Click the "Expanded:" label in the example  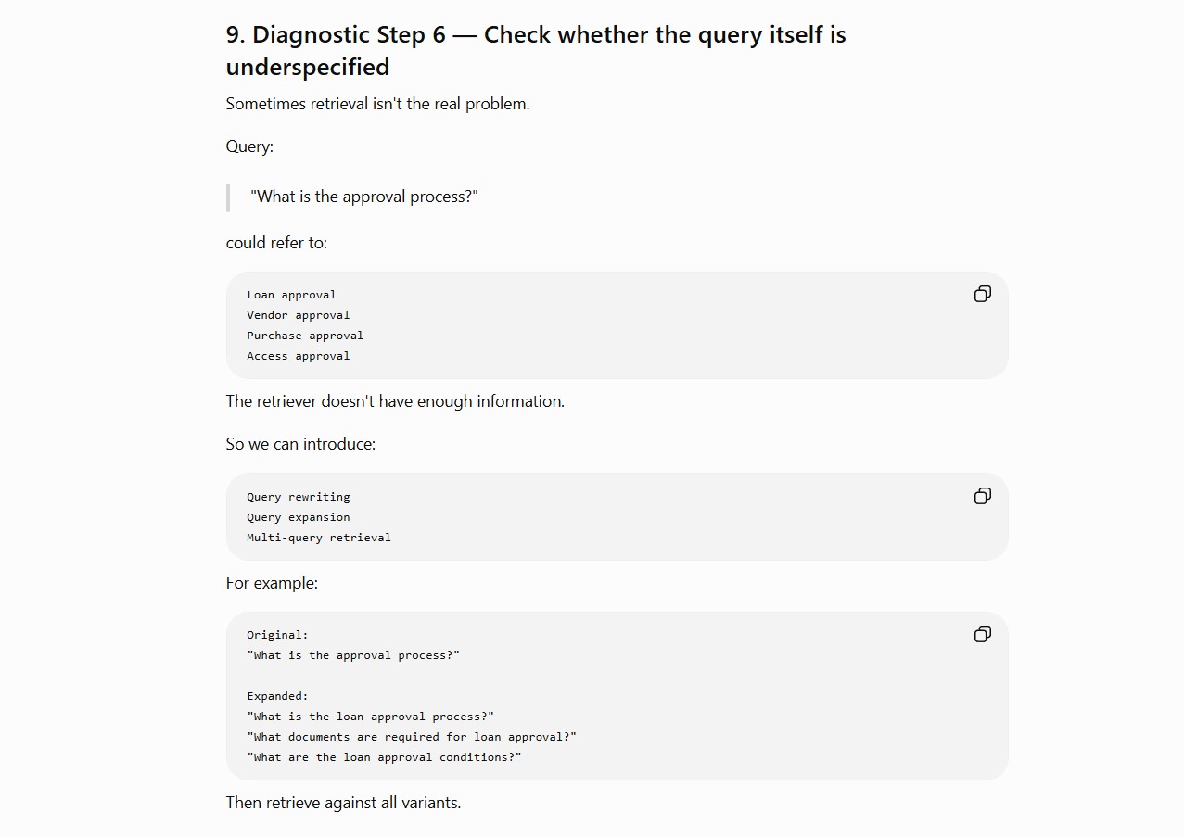coord(277,696)
